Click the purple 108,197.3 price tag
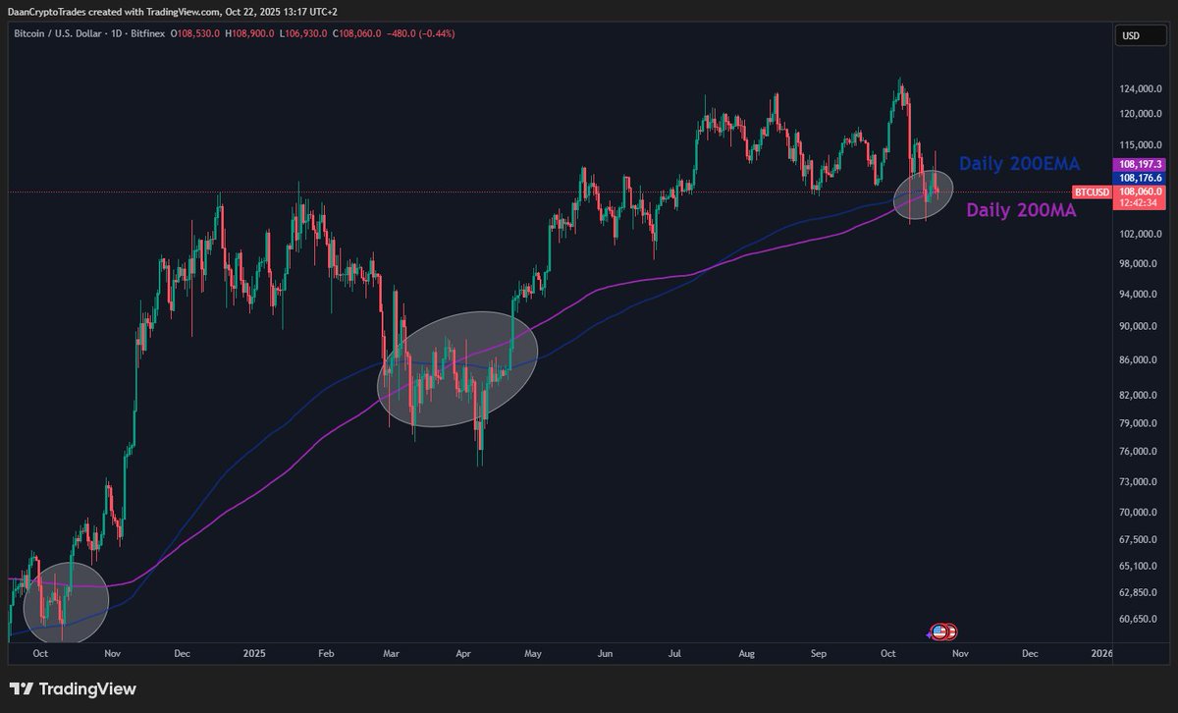Screen dimensions: 1178x713 (1140, 164)
